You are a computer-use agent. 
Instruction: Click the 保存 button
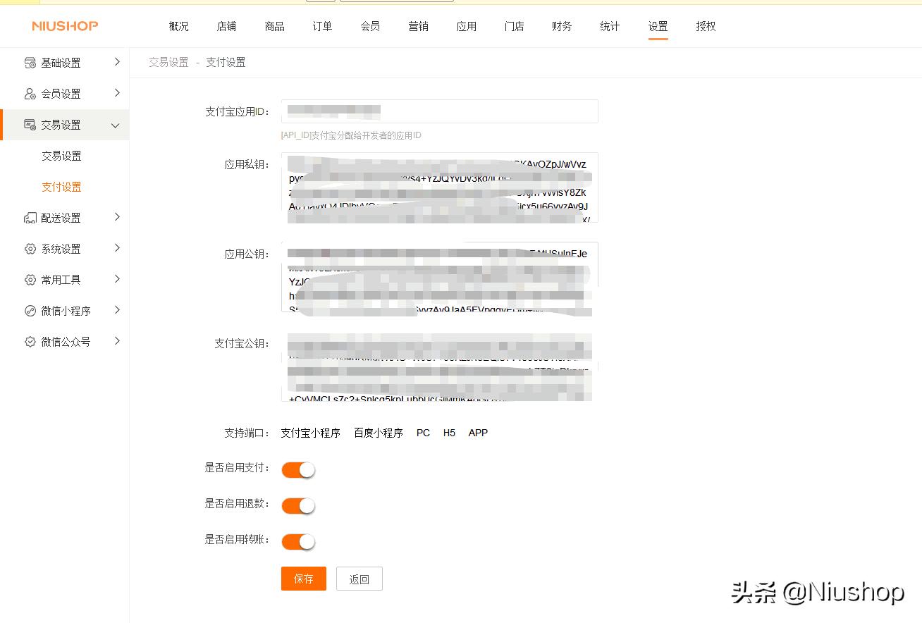(x=303, y=578)
